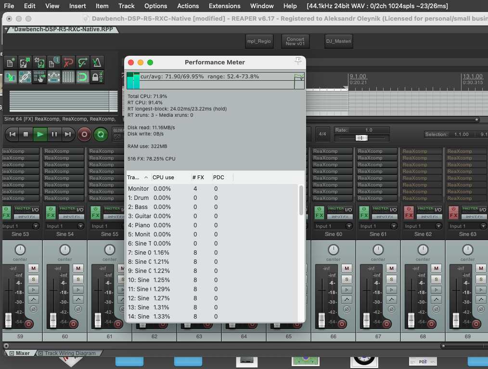488x369 pixels.
Task: Click the green Play transport button
Action: coord(40,135)
